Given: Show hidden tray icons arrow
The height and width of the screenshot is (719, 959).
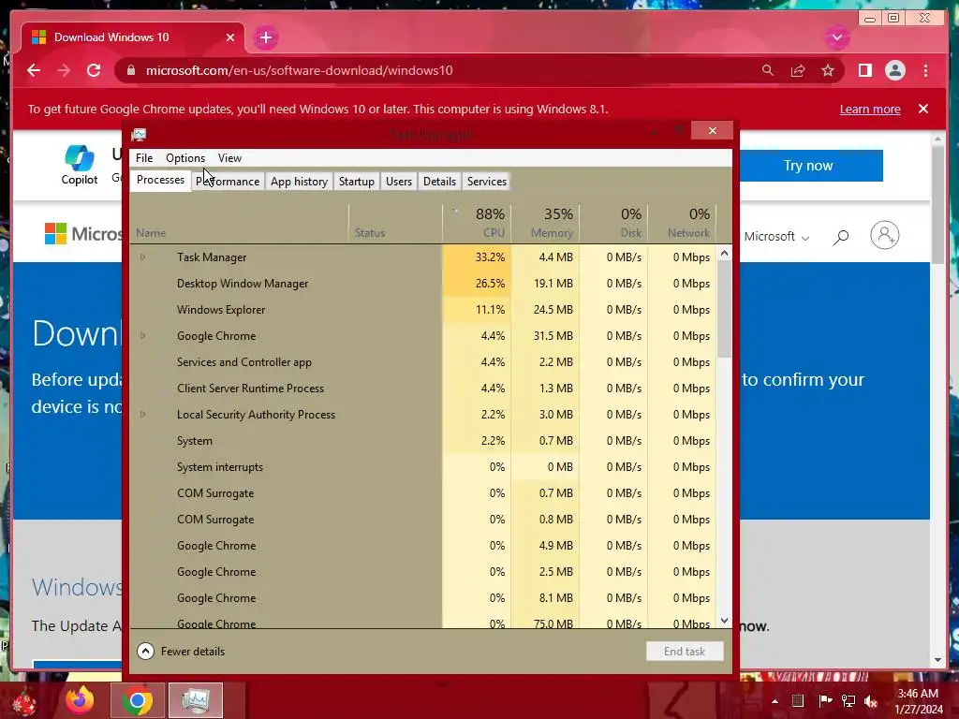Looking at the screenshot, I should pos(775,701).
